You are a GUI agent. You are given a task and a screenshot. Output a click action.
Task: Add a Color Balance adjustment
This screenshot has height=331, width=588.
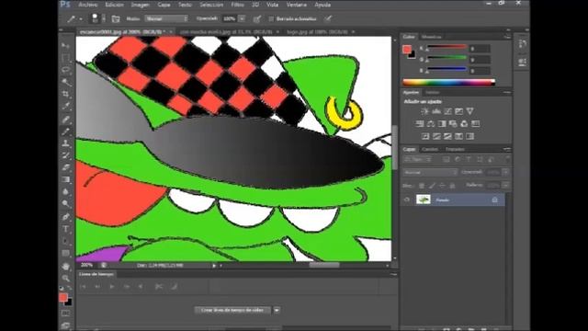[x=431, y=123]
